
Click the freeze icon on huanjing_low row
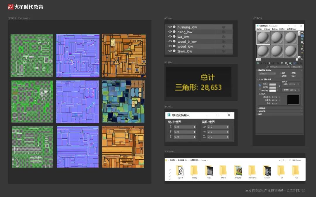pos(224,27)
